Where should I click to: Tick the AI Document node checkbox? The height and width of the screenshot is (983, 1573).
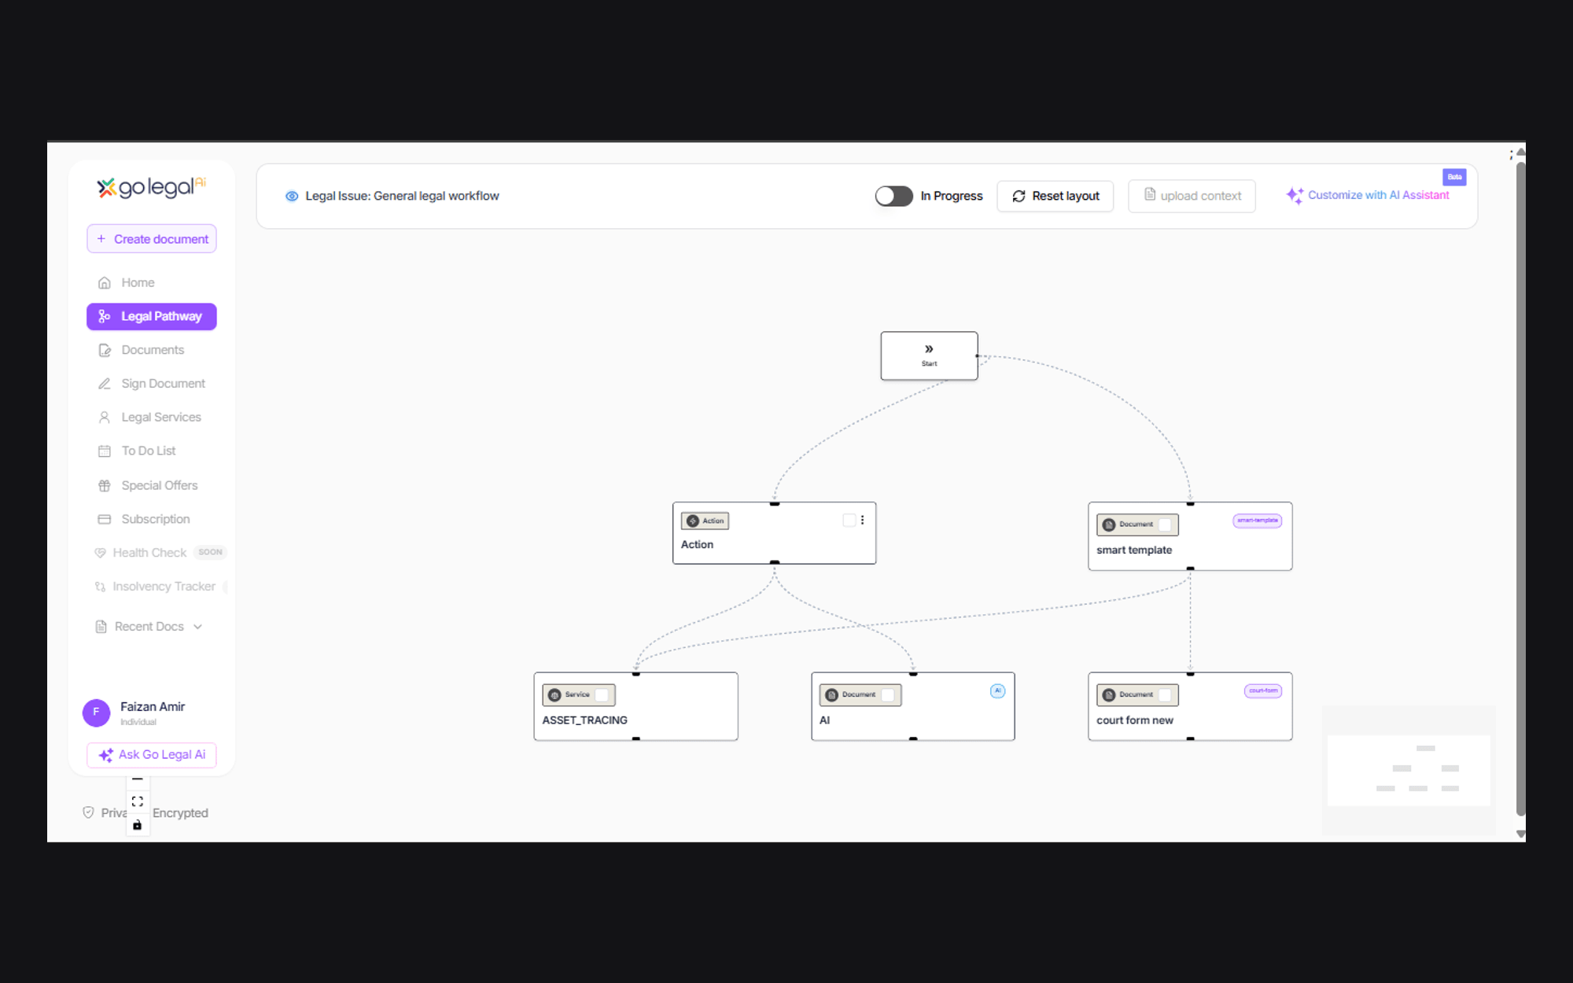click(x=888, y=695)
